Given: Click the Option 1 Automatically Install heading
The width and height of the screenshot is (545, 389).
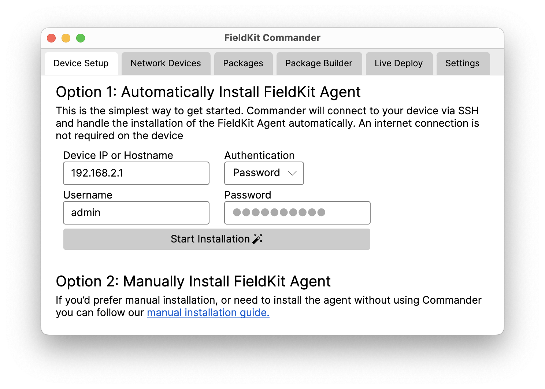Looking at the screenshot, I should [x=208, y=92].
